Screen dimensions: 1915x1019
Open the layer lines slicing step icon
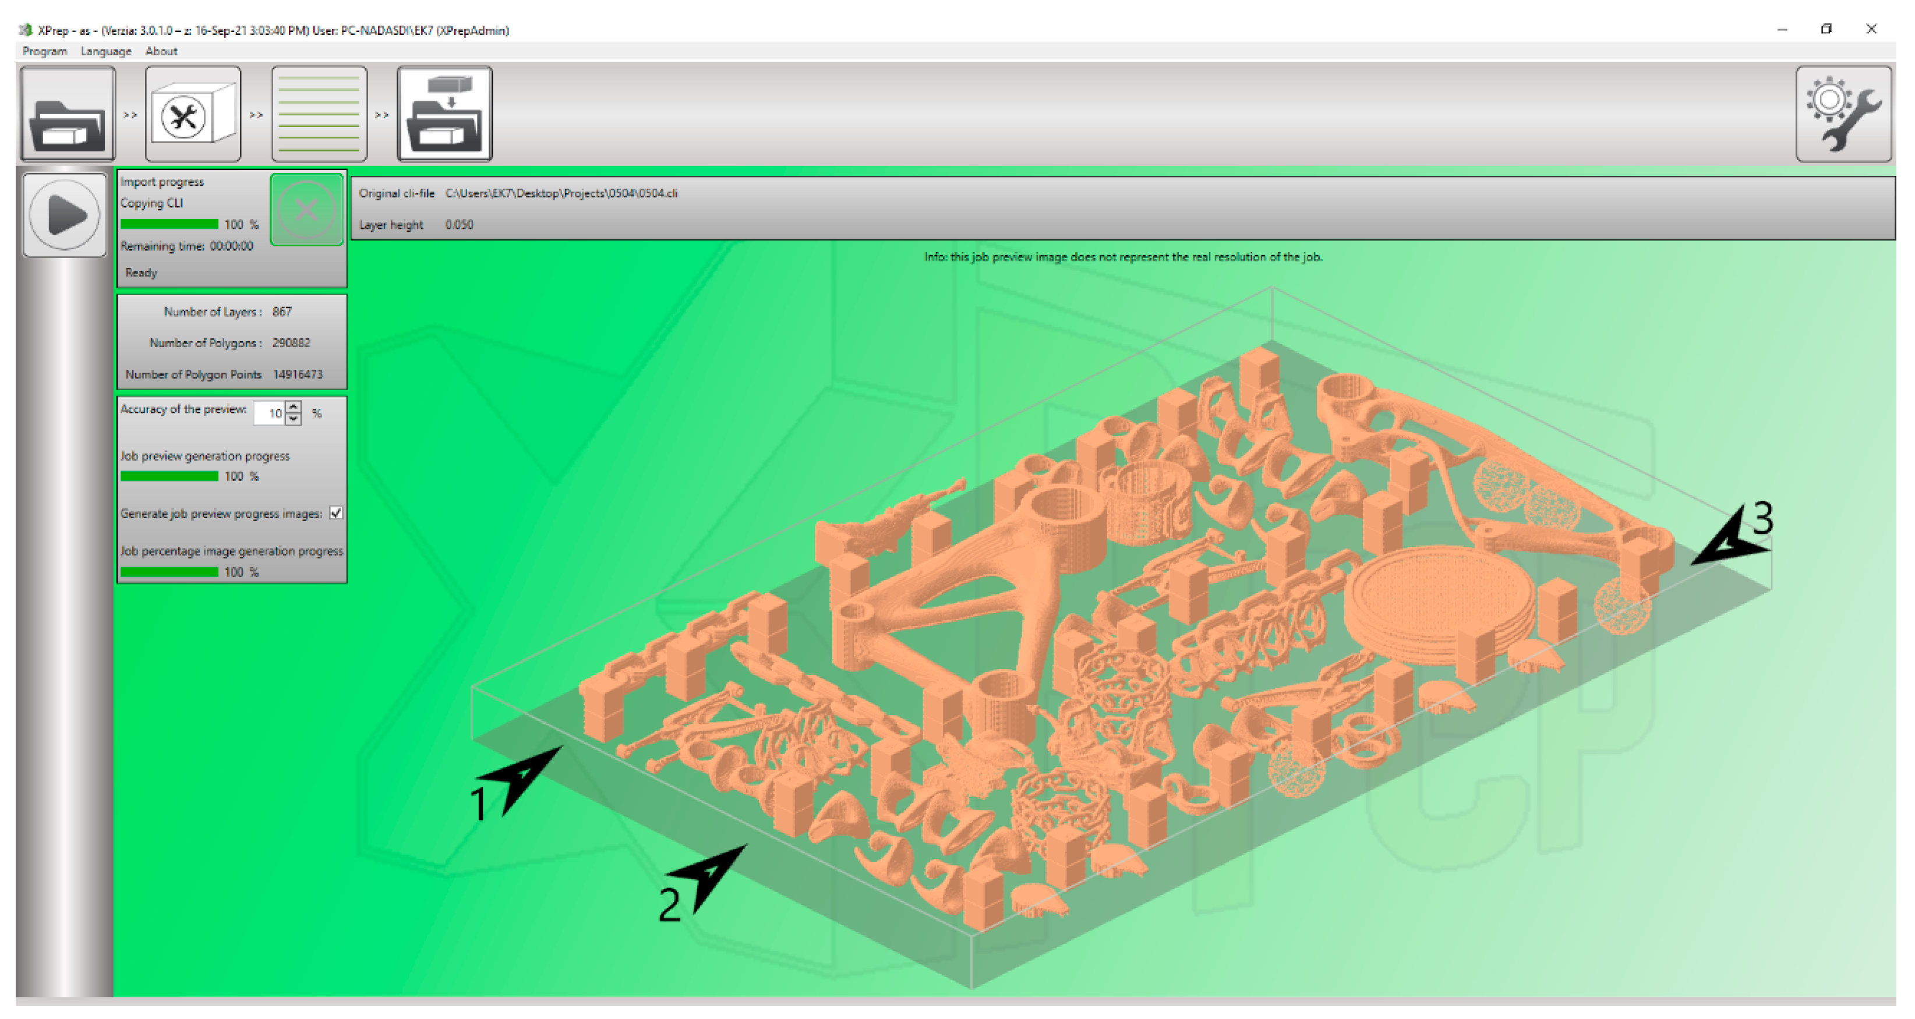point(319,114)
